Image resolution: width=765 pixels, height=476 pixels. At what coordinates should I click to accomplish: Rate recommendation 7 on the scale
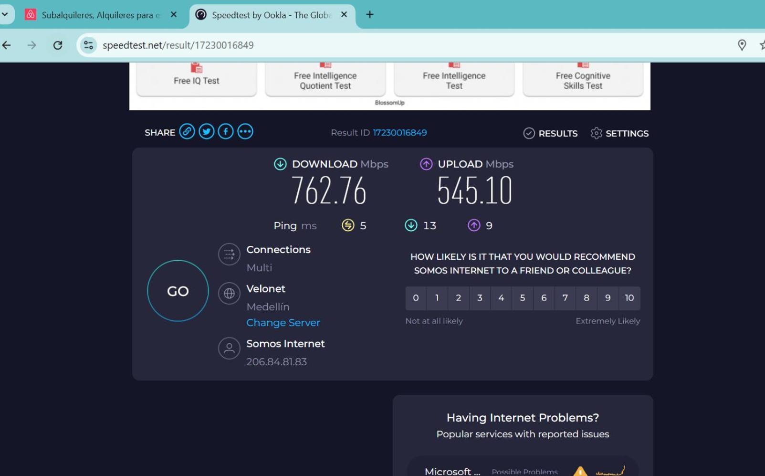565,298
